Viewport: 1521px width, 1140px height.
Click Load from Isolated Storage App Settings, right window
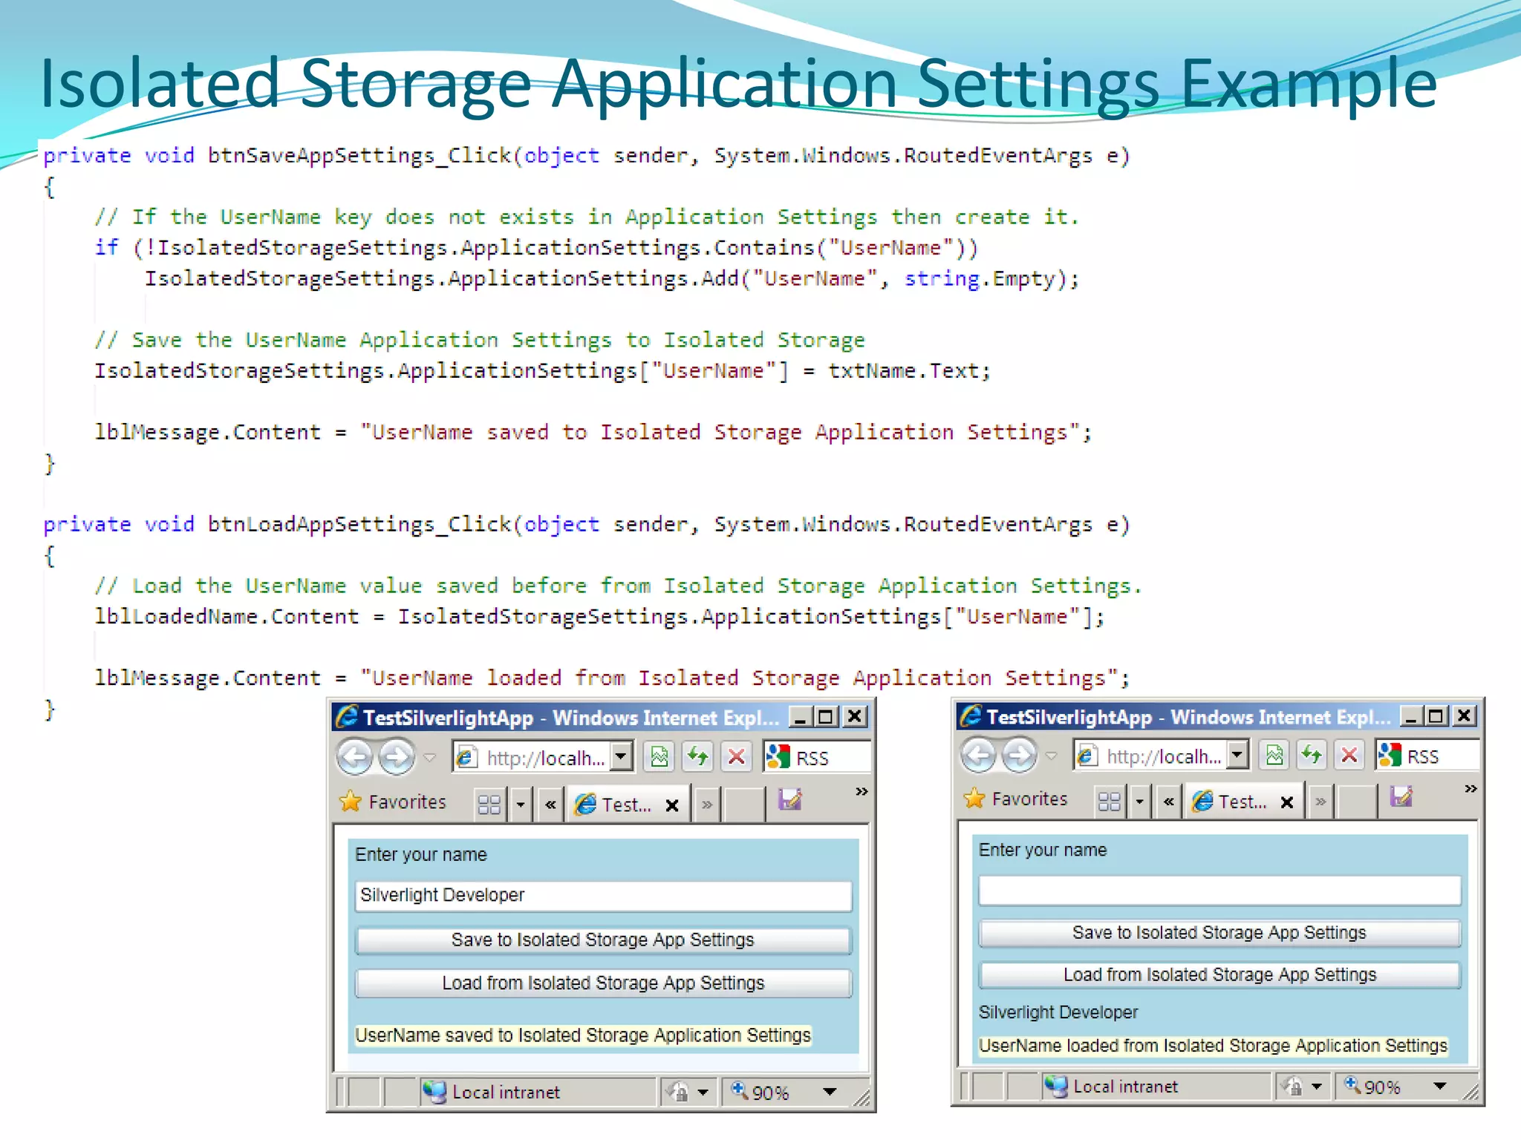click(1219, 975)
